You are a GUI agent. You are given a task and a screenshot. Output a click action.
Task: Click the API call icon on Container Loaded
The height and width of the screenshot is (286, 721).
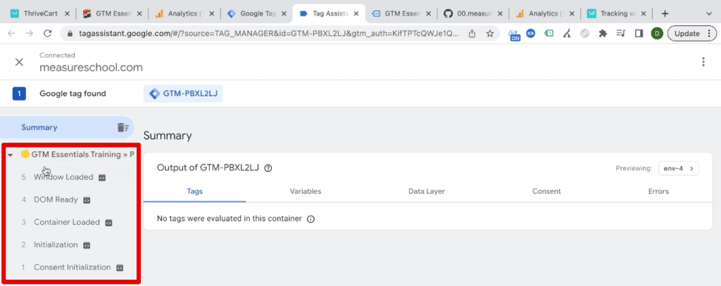108,223
